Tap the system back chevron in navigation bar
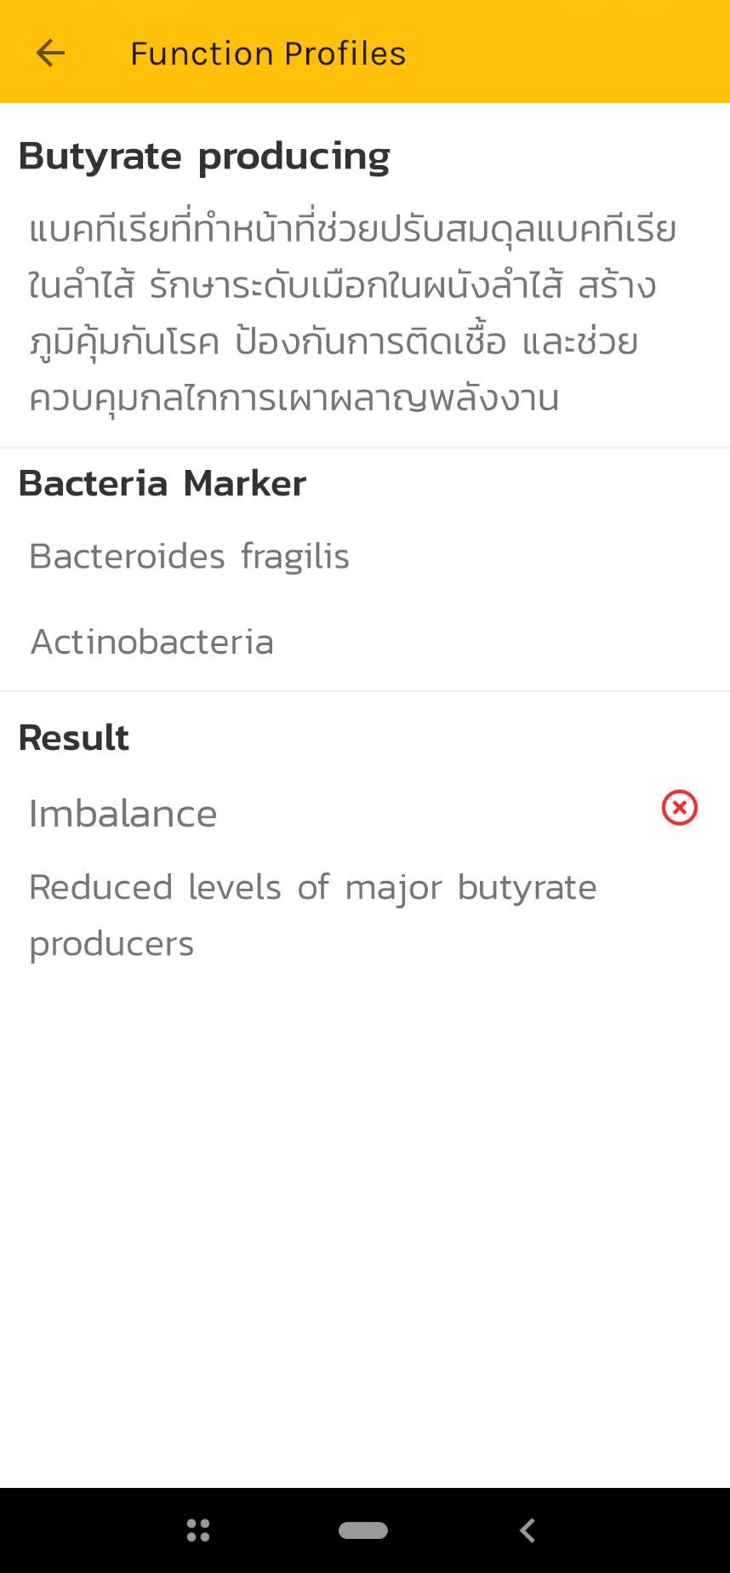Screen dimensions: 730x1573 tap(528, 1530)
